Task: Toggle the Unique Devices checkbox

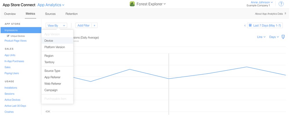Action: tap(8, 36)
